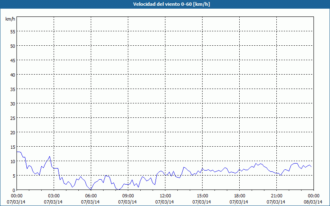
Task: Click the km/h unit label on y-axis
Action: pos(10,19)
